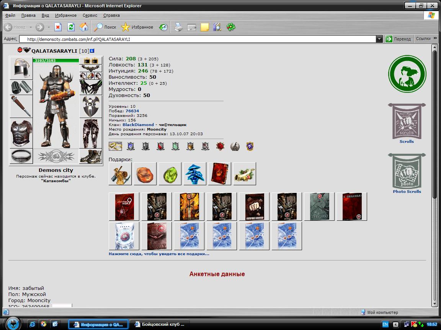Click the address URL field
Screen dimensions: 441x330
click(197, 39)
